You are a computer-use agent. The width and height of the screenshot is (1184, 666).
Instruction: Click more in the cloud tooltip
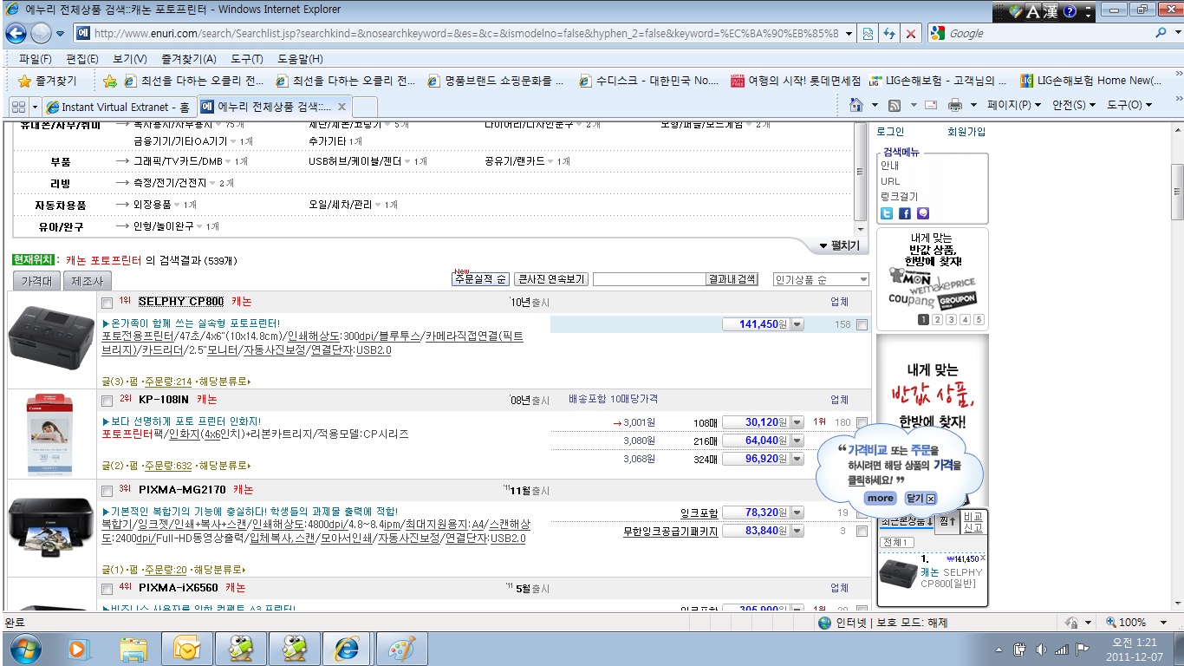[880, 499]
